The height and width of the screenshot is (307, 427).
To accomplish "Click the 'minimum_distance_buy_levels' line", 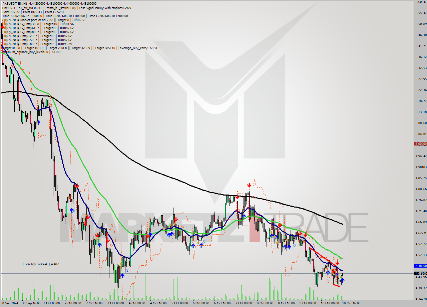I will (x=31, y=52).
